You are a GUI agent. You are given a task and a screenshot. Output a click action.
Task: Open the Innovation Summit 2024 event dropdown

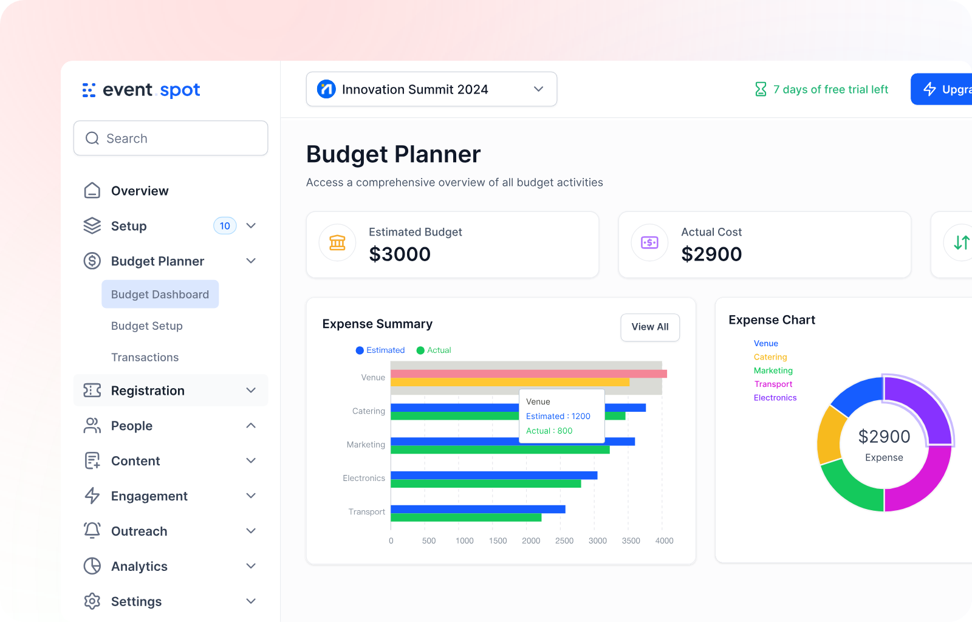tap(431, 89)
